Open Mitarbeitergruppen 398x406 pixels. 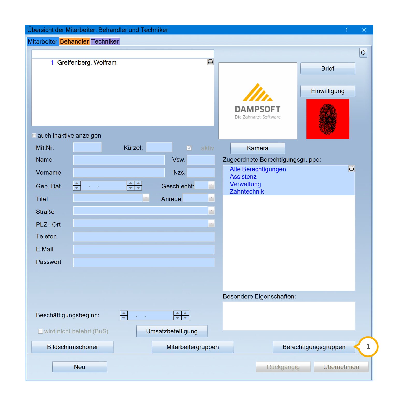pyautogui.click(x=193, y=347)
